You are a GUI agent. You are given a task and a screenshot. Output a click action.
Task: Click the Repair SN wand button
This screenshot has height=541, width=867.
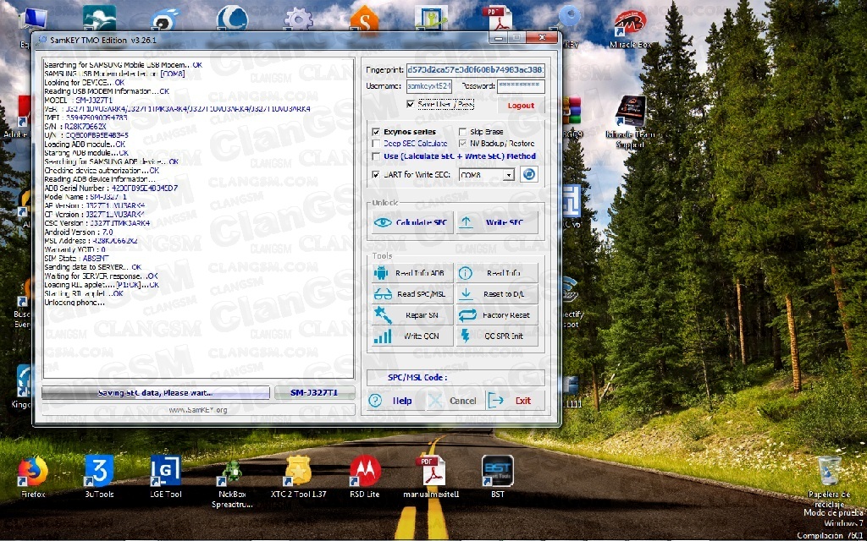tap(412, 315)
